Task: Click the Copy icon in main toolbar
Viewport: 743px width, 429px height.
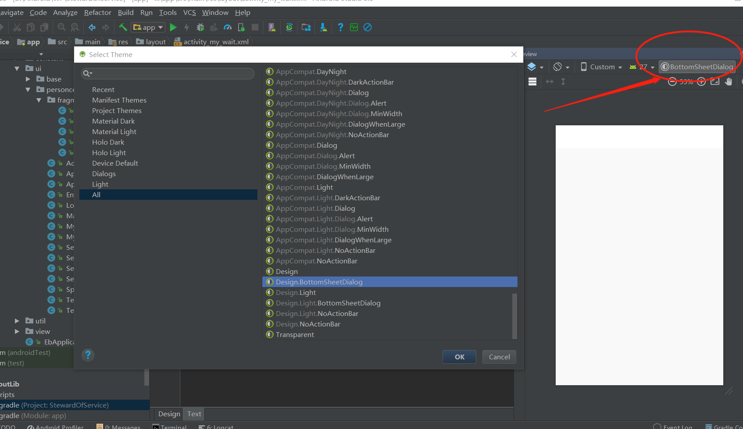Action: coord(31,27)
